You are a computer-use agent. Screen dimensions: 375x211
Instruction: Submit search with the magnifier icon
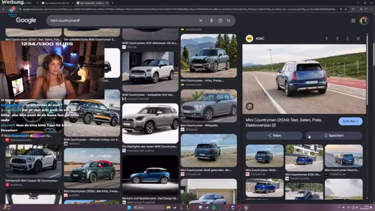click(229, 21)
